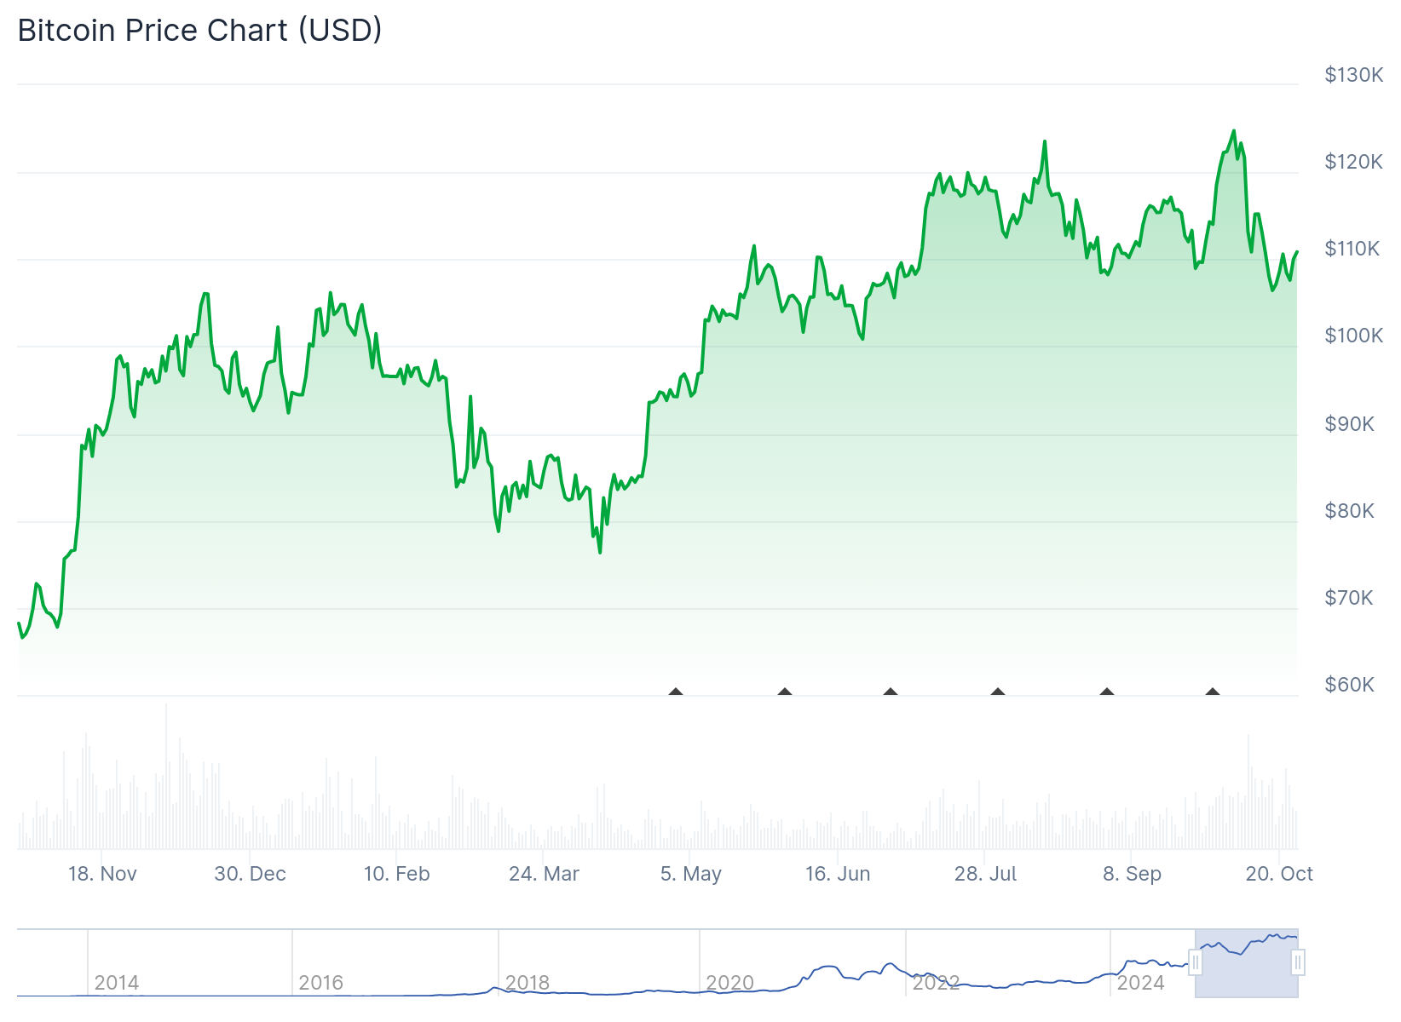Click the second event marker from the left
The height and width of the screenshot is (1022, 1401).
click(785, 692)
